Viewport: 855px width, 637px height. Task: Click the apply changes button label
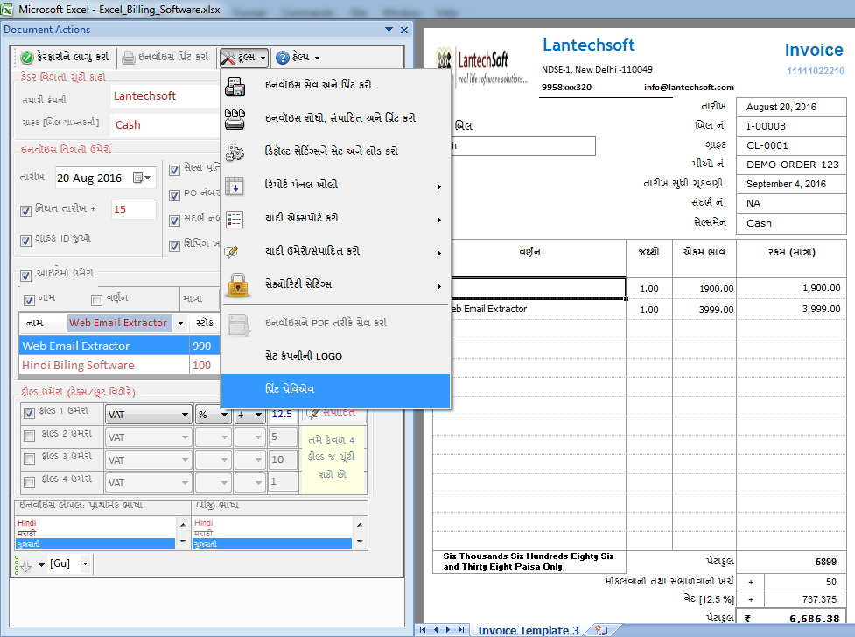tap(73, 57)
